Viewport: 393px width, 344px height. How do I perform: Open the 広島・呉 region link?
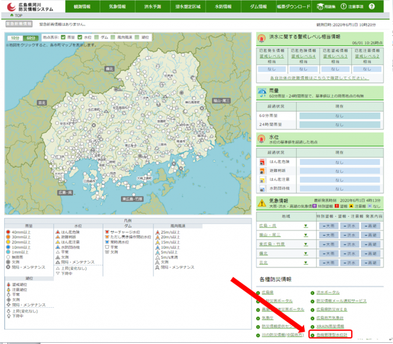268,226
